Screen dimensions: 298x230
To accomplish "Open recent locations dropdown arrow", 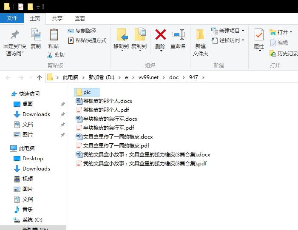I will coord(31,77).
